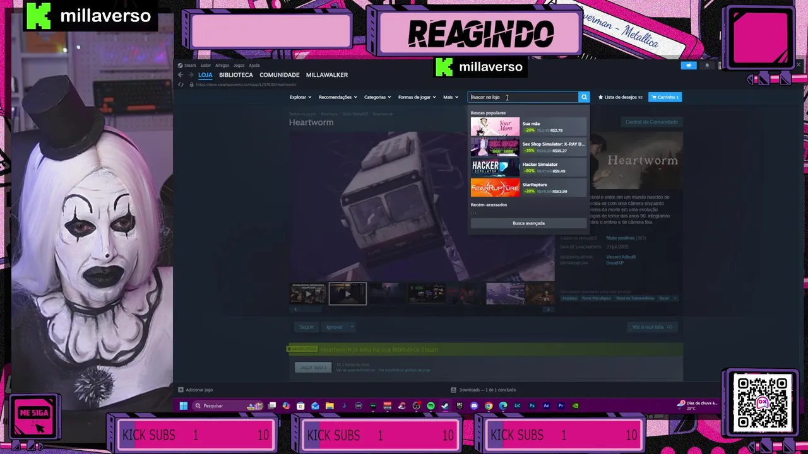
Task: Expand the Categorias dropdown
Action: 377,97
